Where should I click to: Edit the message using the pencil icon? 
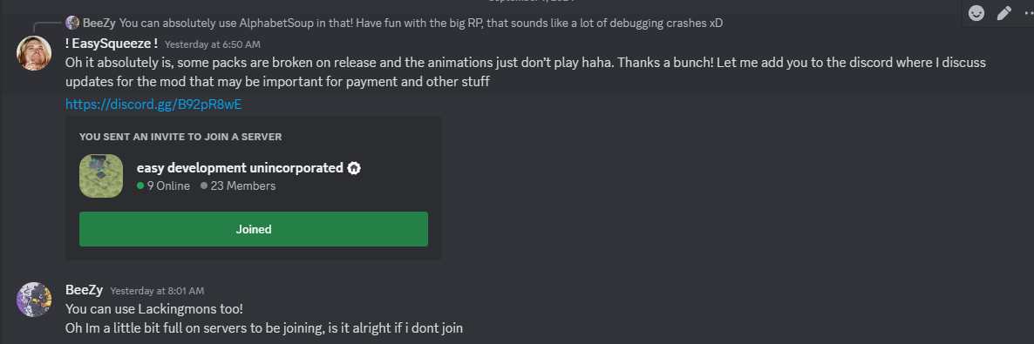1003,13
